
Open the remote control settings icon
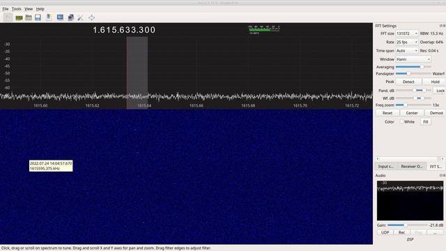[70, 17]
